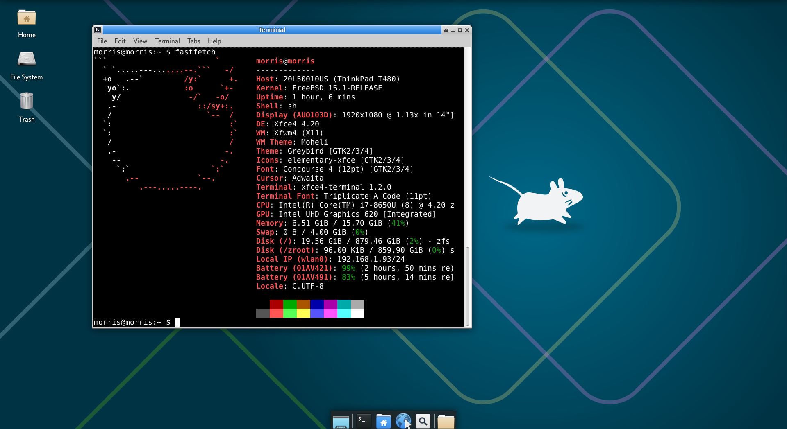The width and height of the screenshot is (787, 429).
Task: Click the Terminal window title bar
Action: click(272, 30)
